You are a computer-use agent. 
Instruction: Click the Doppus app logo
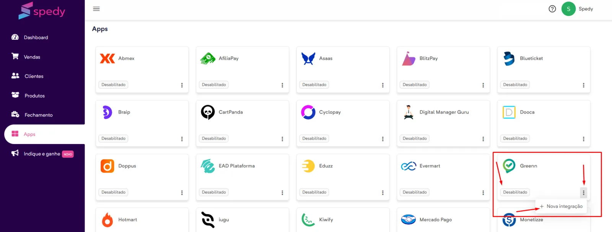coord(107,166)
